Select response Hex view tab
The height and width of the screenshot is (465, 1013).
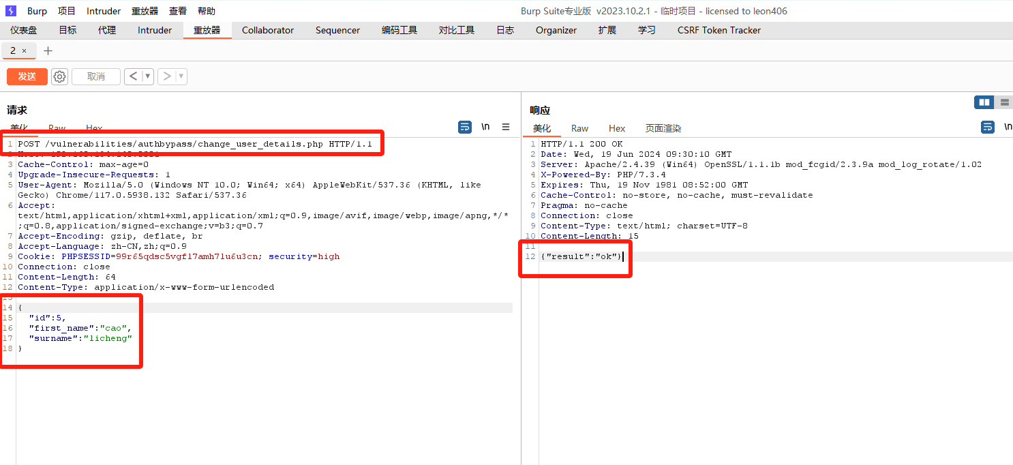(x=617, y=128)
